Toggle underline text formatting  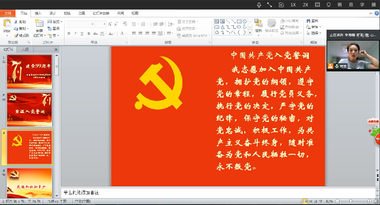[x=82, y=34]
